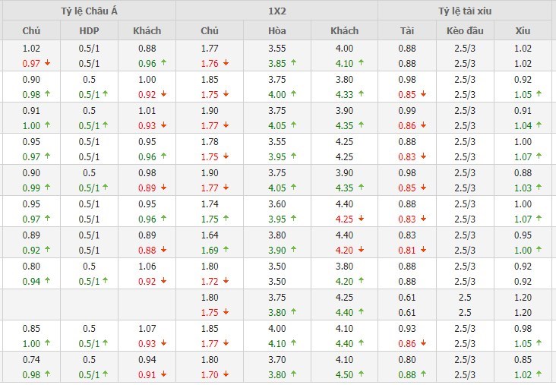Click the green up arrow next to 1.69

click(x=225, y=250)
